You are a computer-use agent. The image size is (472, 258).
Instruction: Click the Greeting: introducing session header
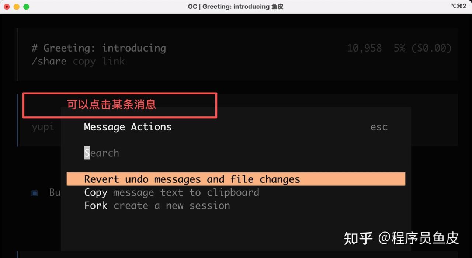(99, 48)
